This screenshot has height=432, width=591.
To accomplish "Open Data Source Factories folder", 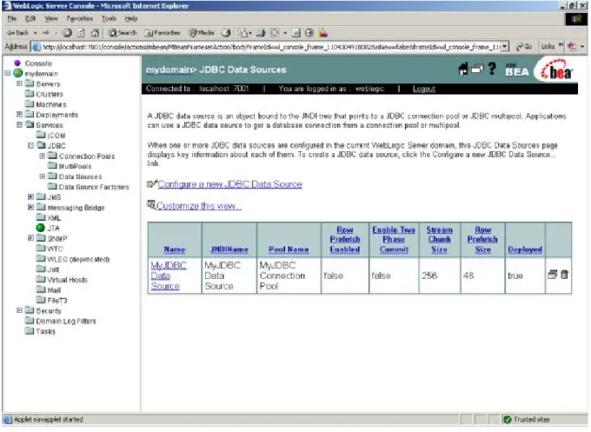I will coord(94,187).
